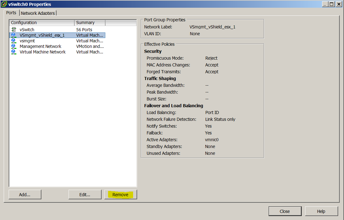This screenshot has height=220, width=344.
Task: Click the vSwitch icon in the configuration list
Action: click(14, 30)
